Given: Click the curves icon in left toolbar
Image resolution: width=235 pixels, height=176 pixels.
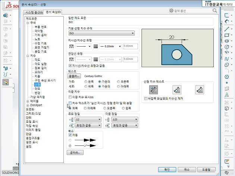Looking at the screenshot, I should click(x=5, y=74).
